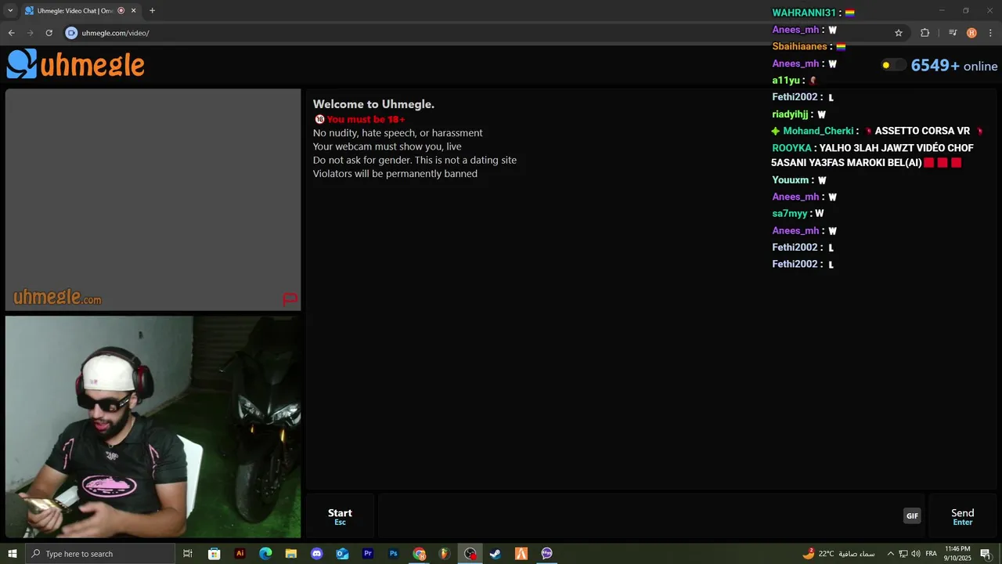Image resolution: width=1002 pixels, height=564 pixels.
Task: Open OBS Studio from taskbar
Action: (470, 554)
